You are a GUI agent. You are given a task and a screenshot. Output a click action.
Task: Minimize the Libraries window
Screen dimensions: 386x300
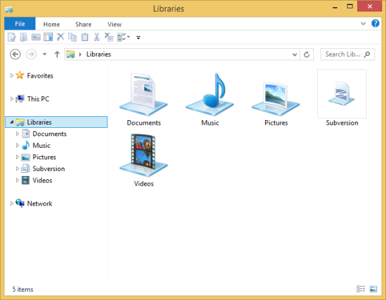[335, 7]
